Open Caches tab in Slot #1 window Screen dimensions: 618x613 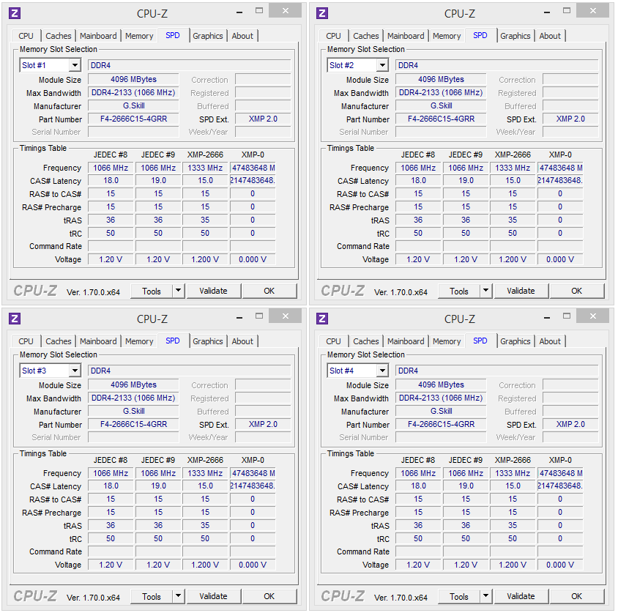59,36
